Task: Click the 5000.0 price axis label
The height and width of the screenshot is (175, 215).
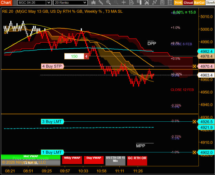Action: (x=206, y=29)
